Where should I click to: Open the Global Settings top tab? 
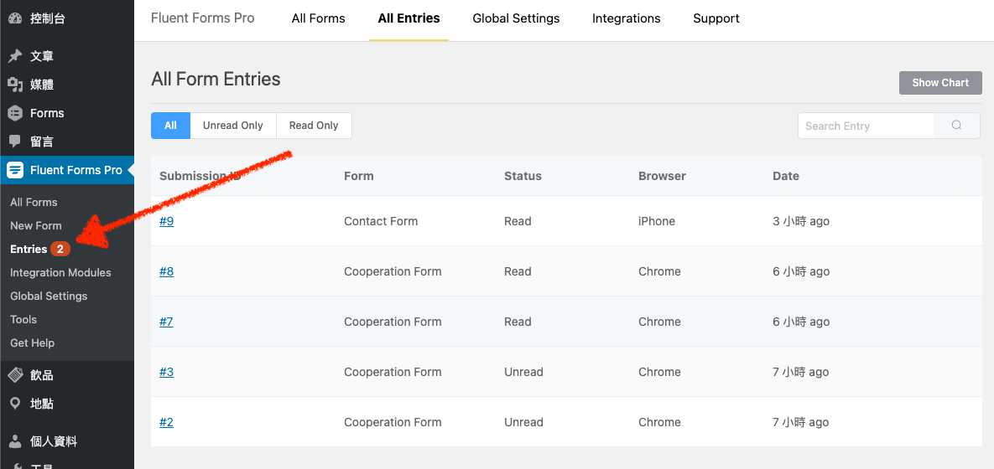[x=516, y=18]
